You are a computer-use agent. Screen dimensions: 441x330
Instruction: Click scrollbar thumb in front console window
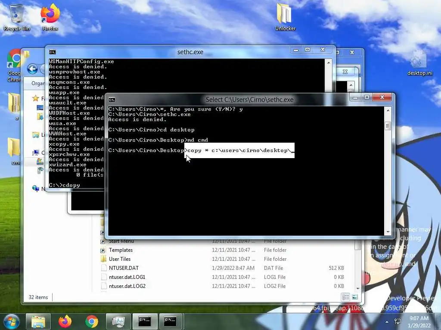(x=388, y=126)
